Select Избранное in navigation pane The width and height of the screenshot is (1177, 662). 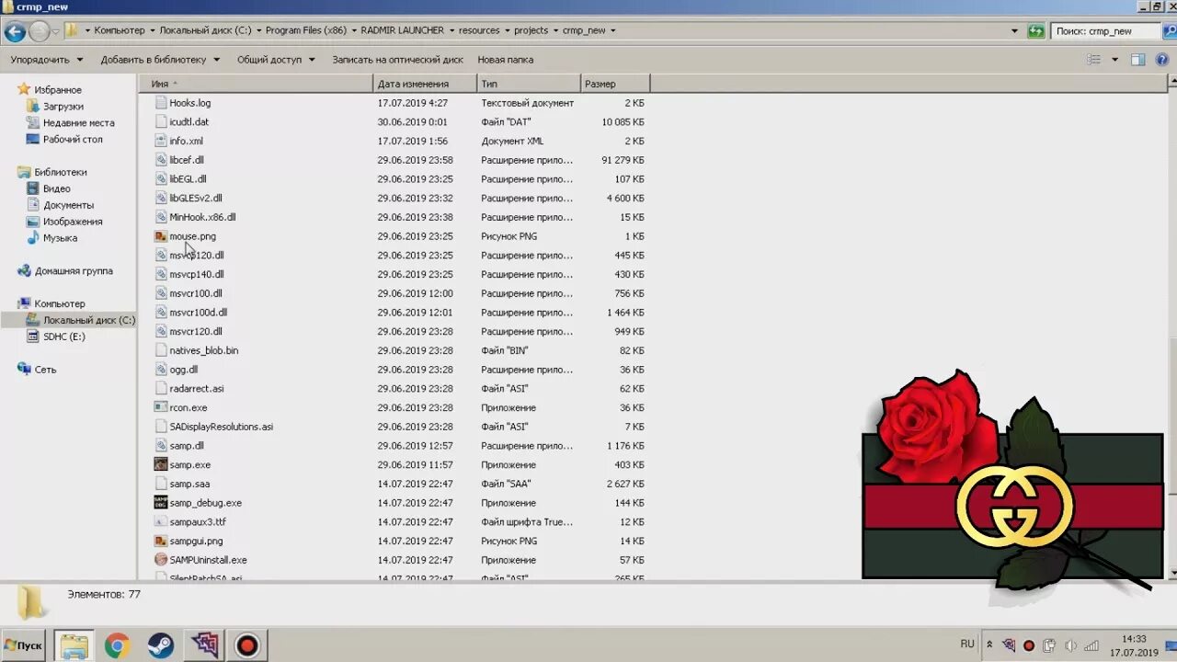[58, 90]
